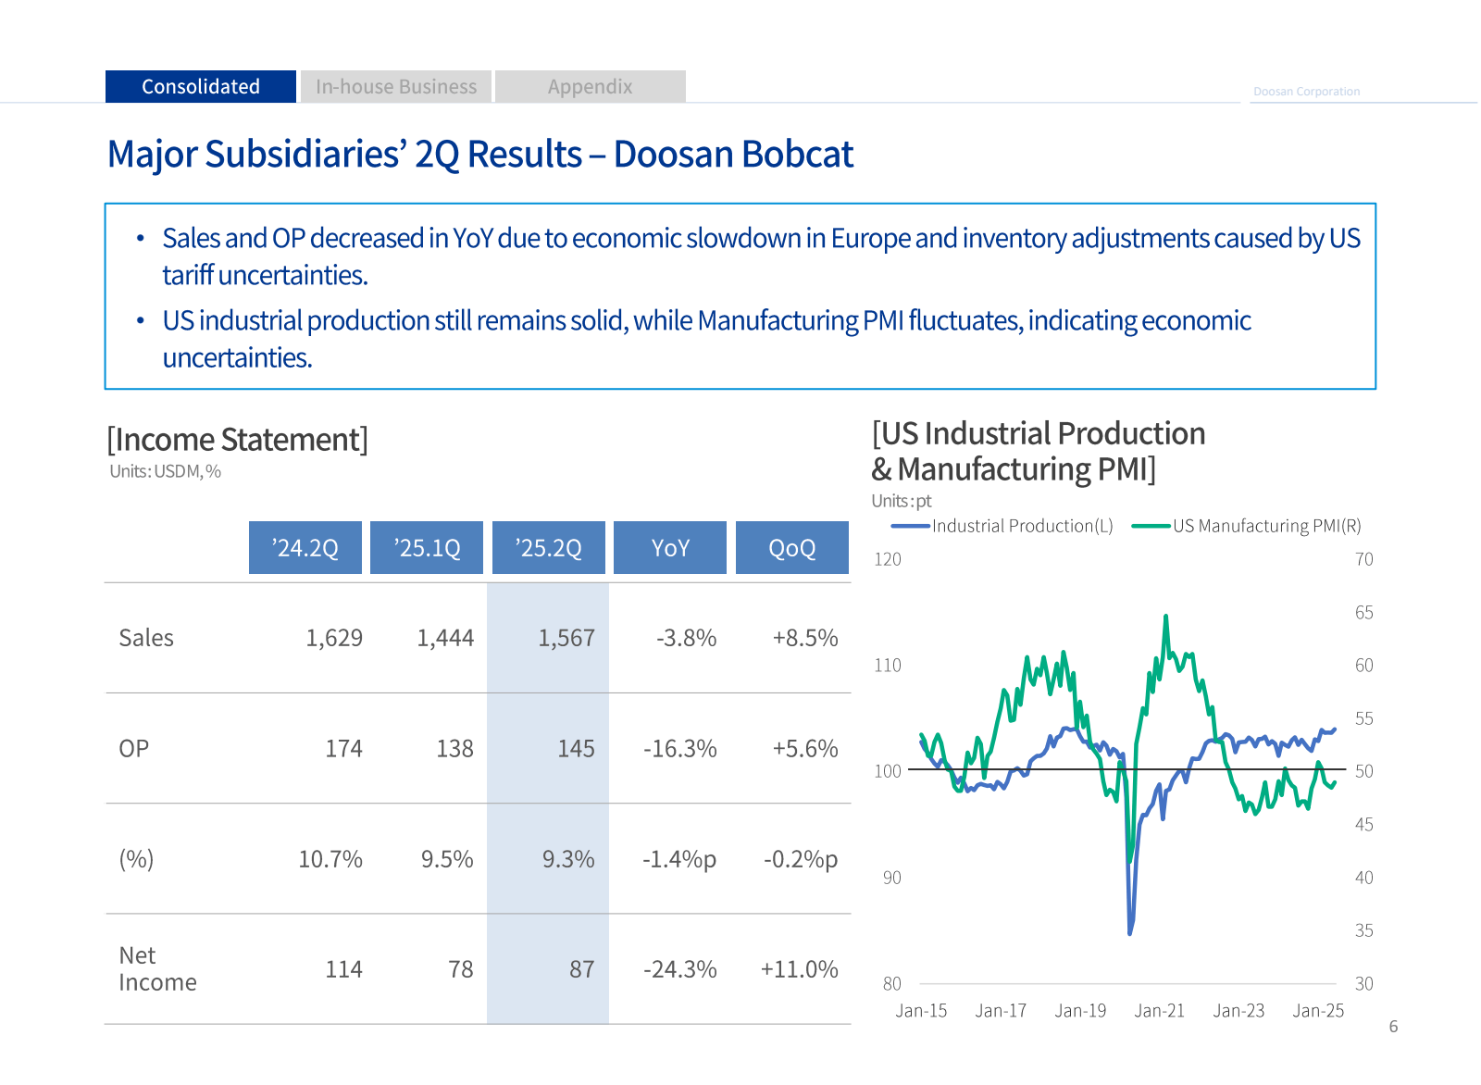Viewport: 1481px width, 1085px height.
Task: Select the OP QoQ value +5.6%
Action: coord(805,748)
